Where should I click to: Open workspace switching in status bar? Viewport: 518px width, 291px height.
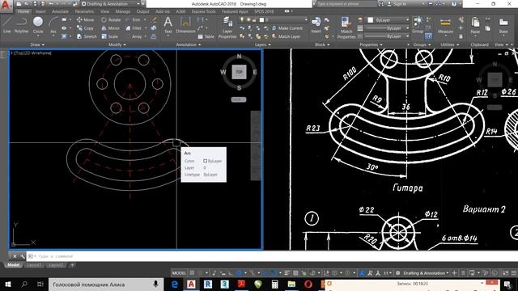click(423, 273)
